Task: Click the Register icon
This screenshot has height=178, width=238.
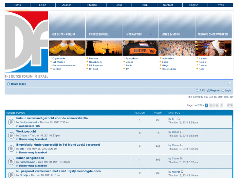Action: tap(208, 90)
